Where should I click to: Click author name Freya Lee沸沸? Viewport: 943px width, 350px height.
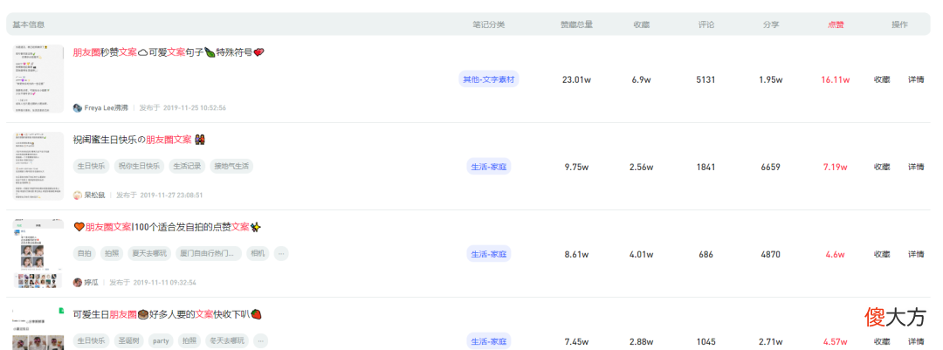tap(107, 107)
